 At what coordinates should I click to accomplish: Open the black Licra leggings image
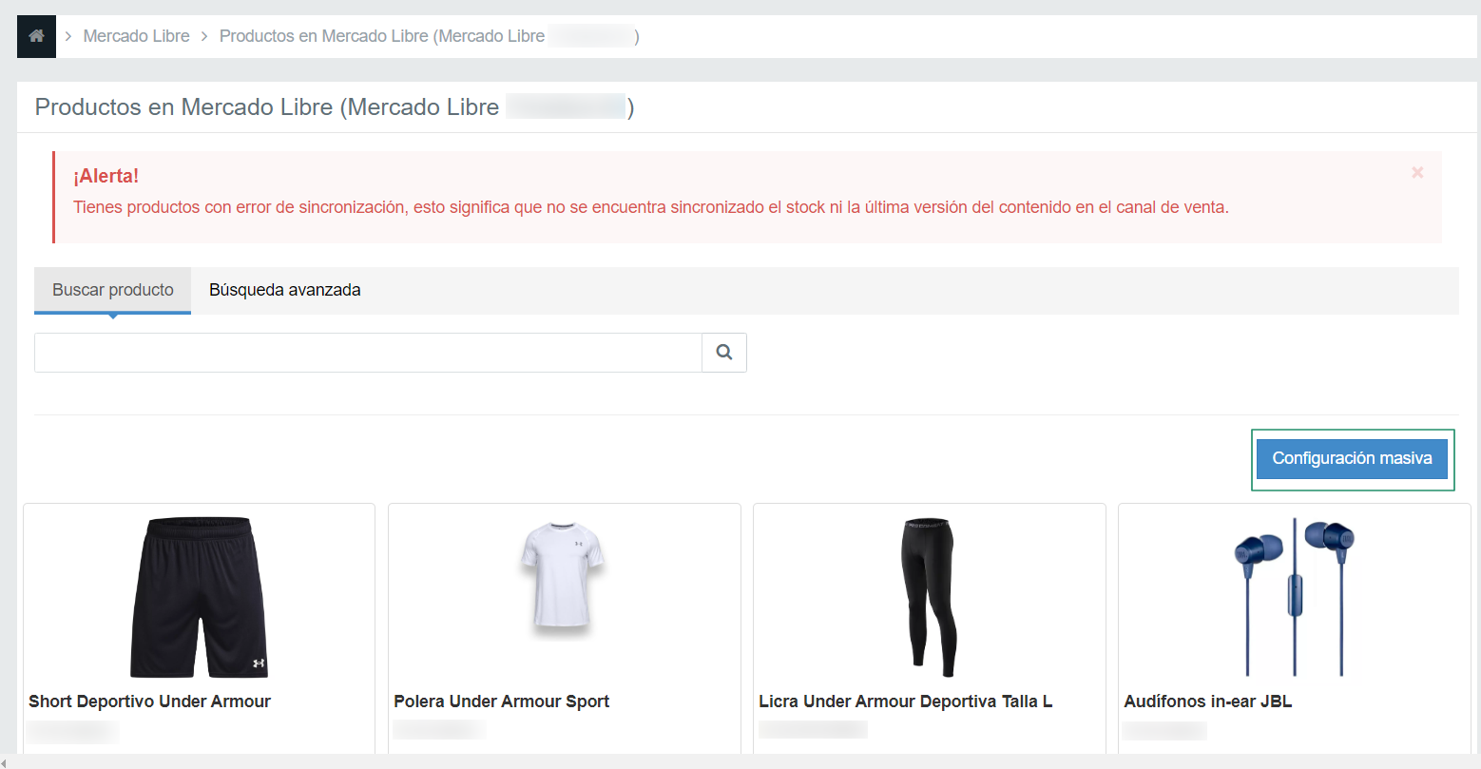(x=928, y=597)
